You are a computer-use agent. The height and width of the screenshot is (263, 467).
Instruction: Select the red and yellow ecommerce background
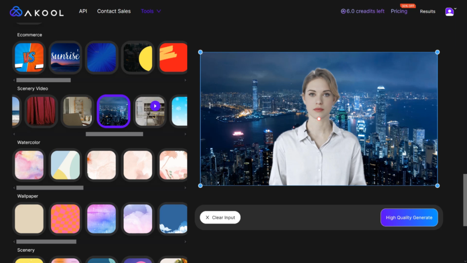tap(173, 58)
